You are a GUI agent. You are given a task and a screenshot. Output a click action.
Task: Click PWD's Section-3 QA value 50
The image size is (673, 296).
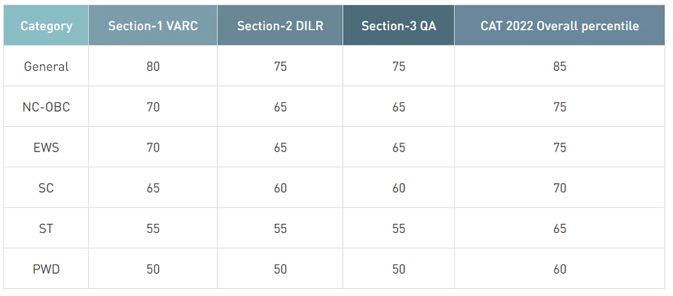pyautogui.click(x=398, y=269)
